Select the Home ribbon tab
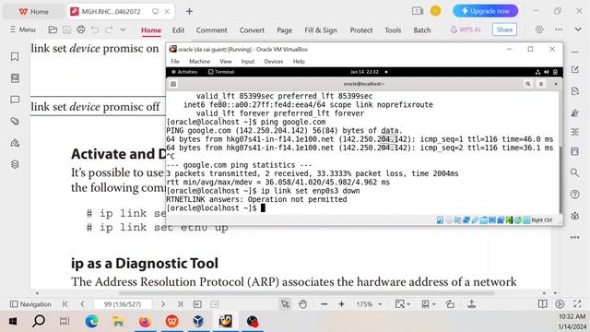 [x=151, y=30]
